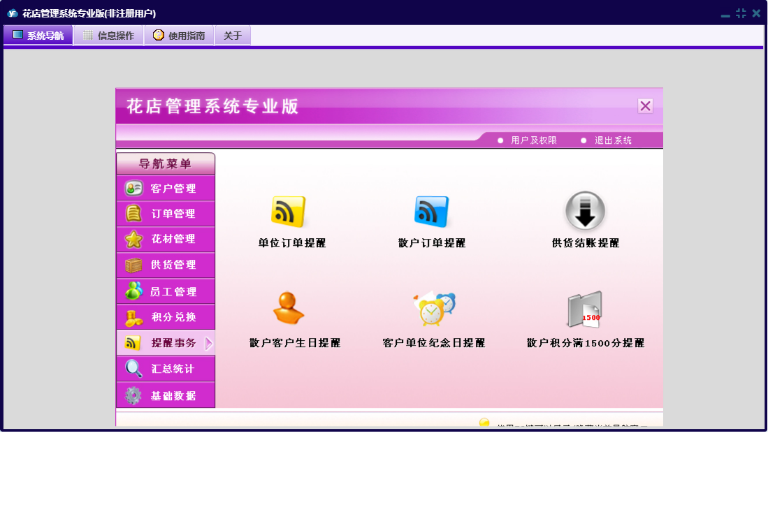Open 客户单位纪念日提醒 alarm clock icon
This screenshot has width=768, height=505.
[x=433, y=309]
